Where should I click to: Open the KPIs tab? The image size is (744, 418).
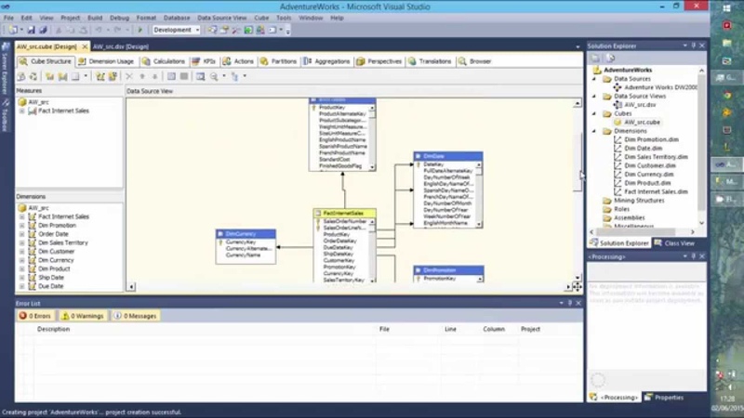204,61
